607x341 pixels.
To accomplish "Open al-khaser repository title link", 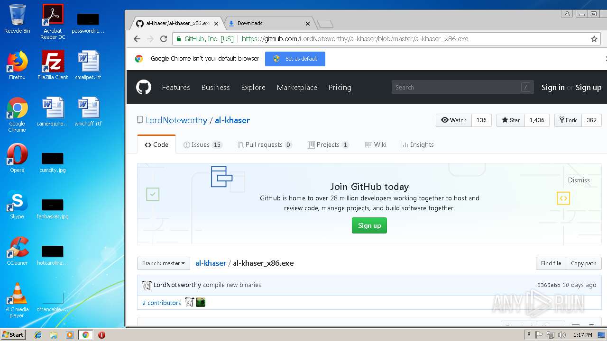I will [x=232, y=120].
